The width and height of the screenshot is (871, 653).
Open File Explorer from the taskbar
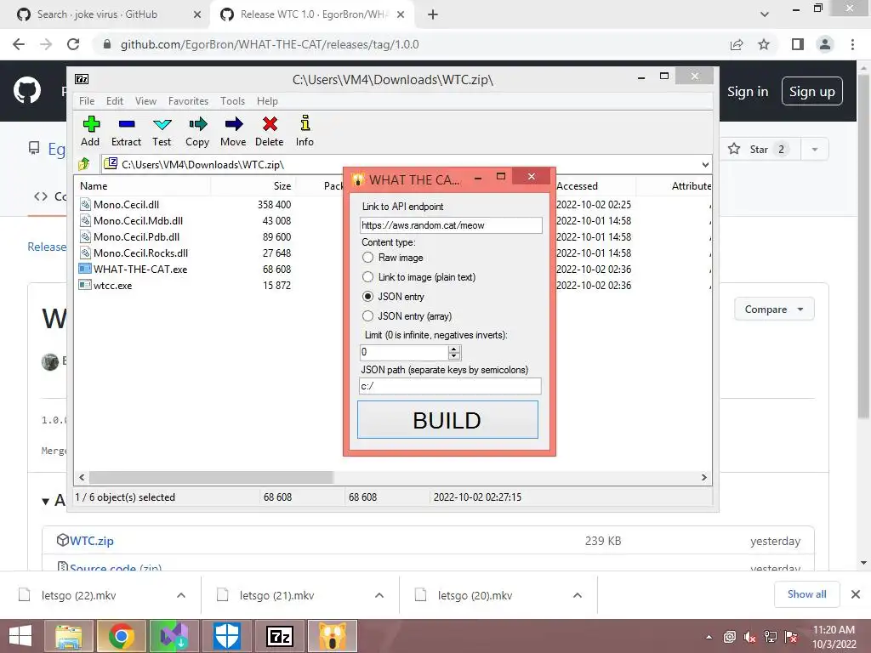(x=69, y=636)
